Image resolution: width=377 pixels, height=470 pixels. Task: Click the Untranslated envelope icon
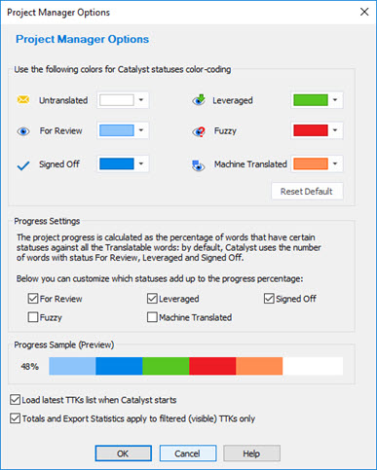(x=23, y=99)
